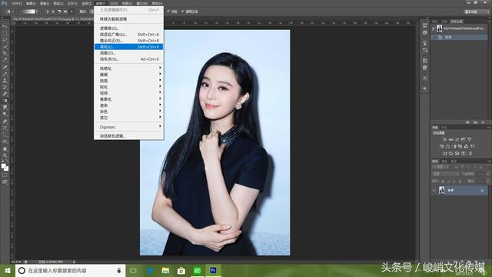The width and height of the screenshot is (492, 277).
Task: Hide the 背景 layer with eye icon
Action: tap(434, 190)
